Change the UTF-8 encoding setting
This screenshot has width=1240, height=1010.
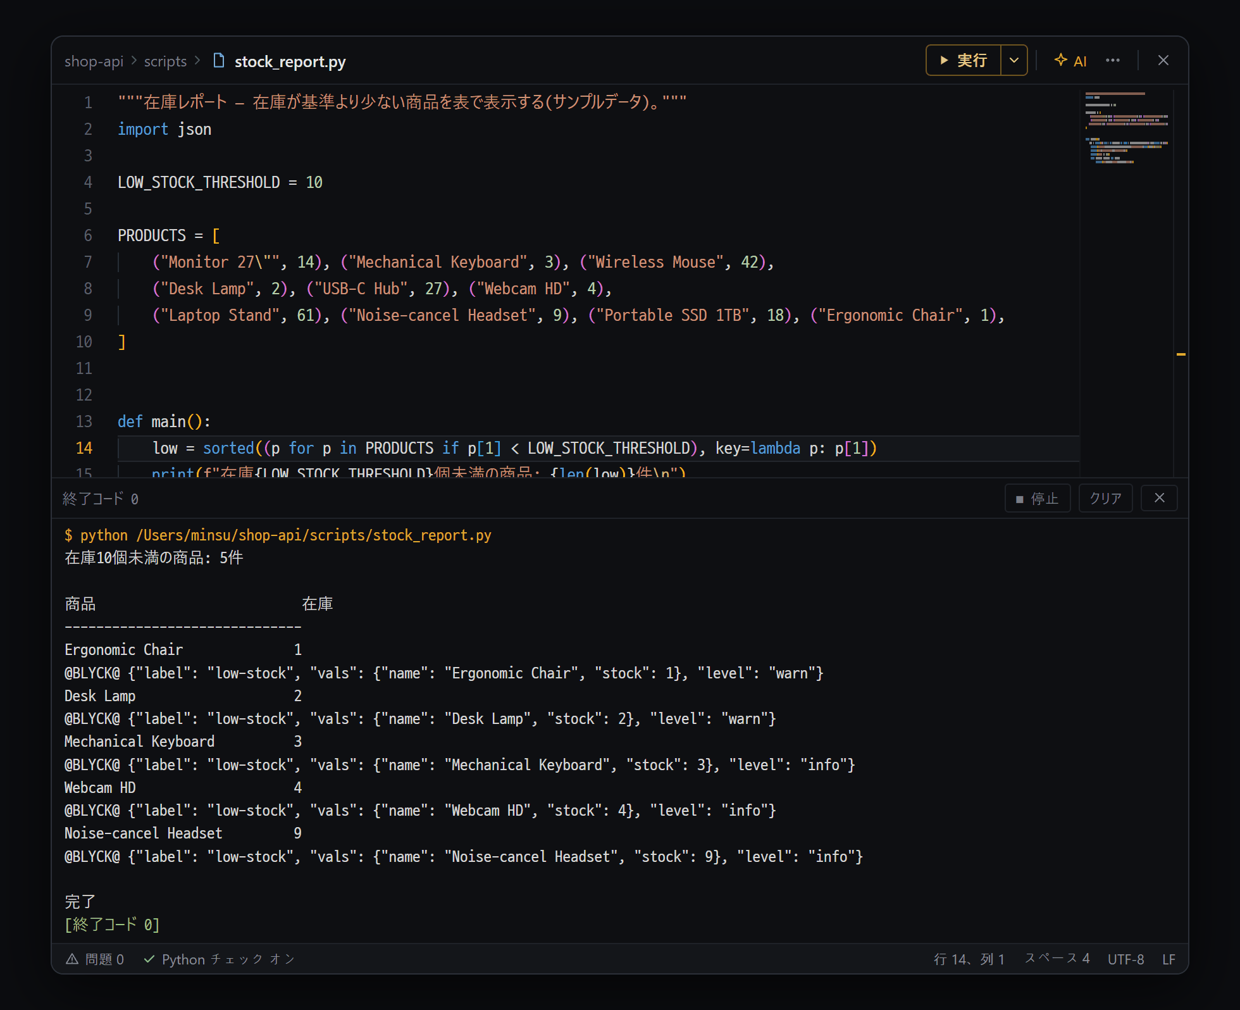[1125, 959]
